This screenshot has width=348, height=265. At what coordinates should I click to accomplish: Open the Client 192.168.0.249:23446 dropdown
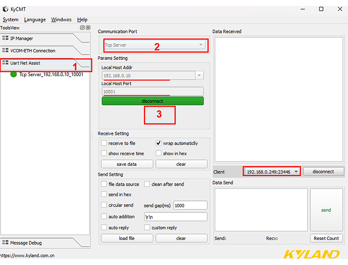(x=271, y=172)
